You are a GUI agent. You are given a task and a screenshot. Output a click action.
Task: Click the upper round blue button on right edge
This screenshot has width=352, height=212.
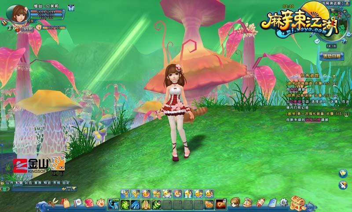pyautogui.click(x=343, y=173)
